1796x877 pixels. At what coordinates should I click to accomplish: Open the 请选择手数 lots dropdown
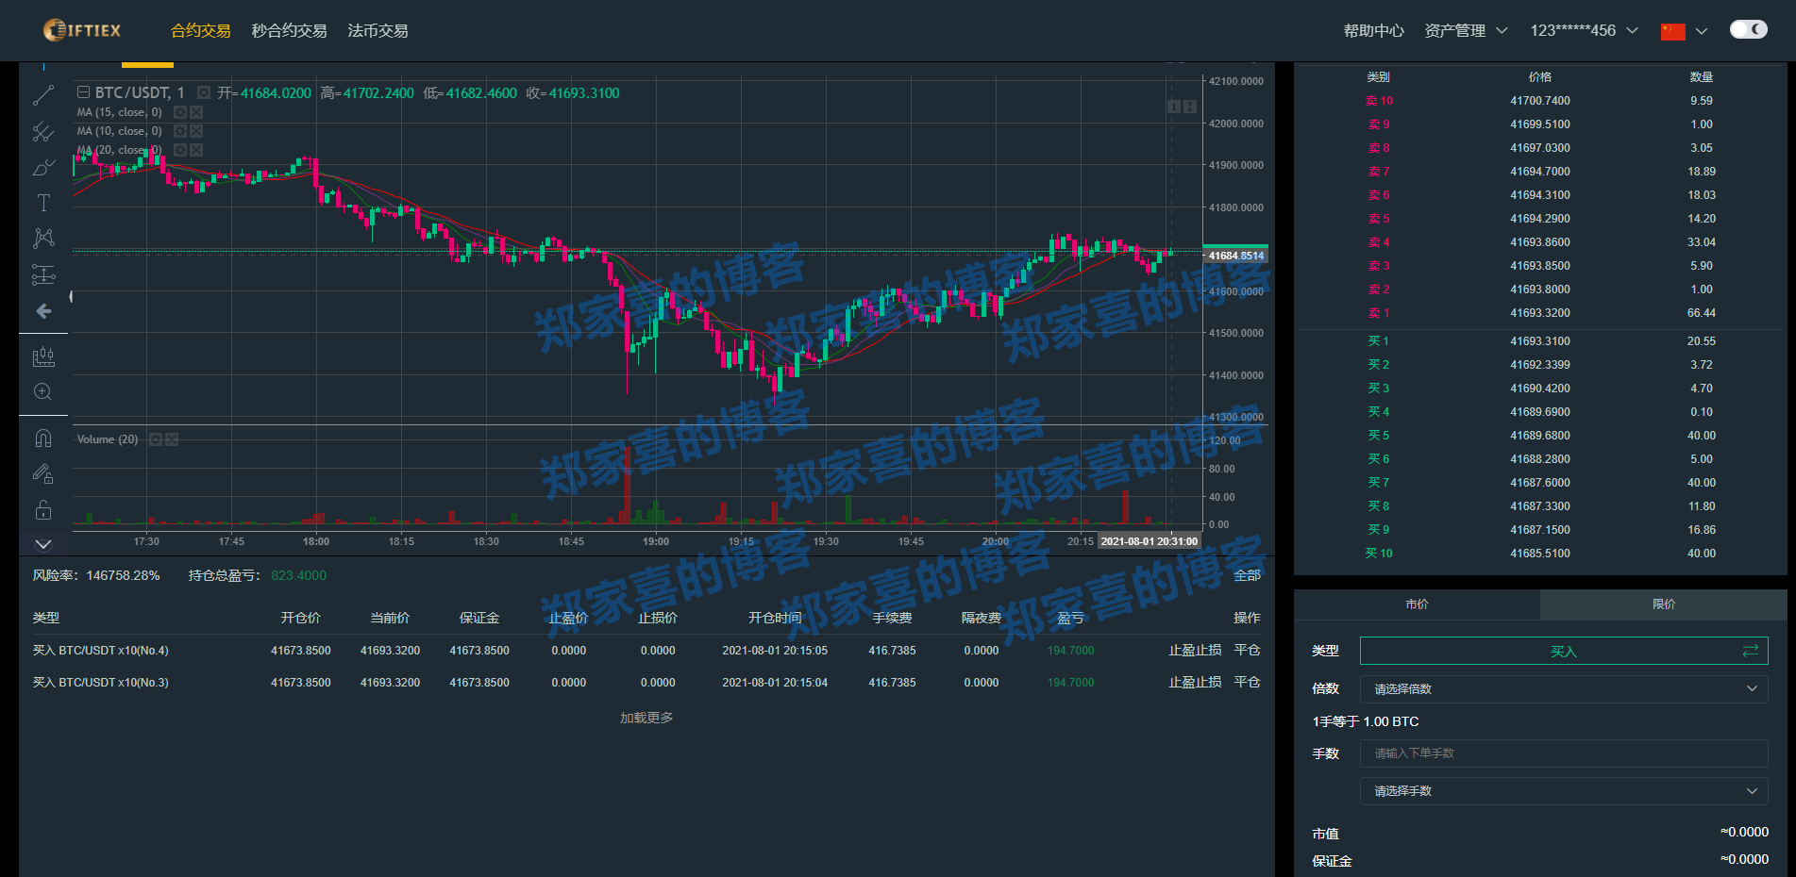pos(1564,791)
